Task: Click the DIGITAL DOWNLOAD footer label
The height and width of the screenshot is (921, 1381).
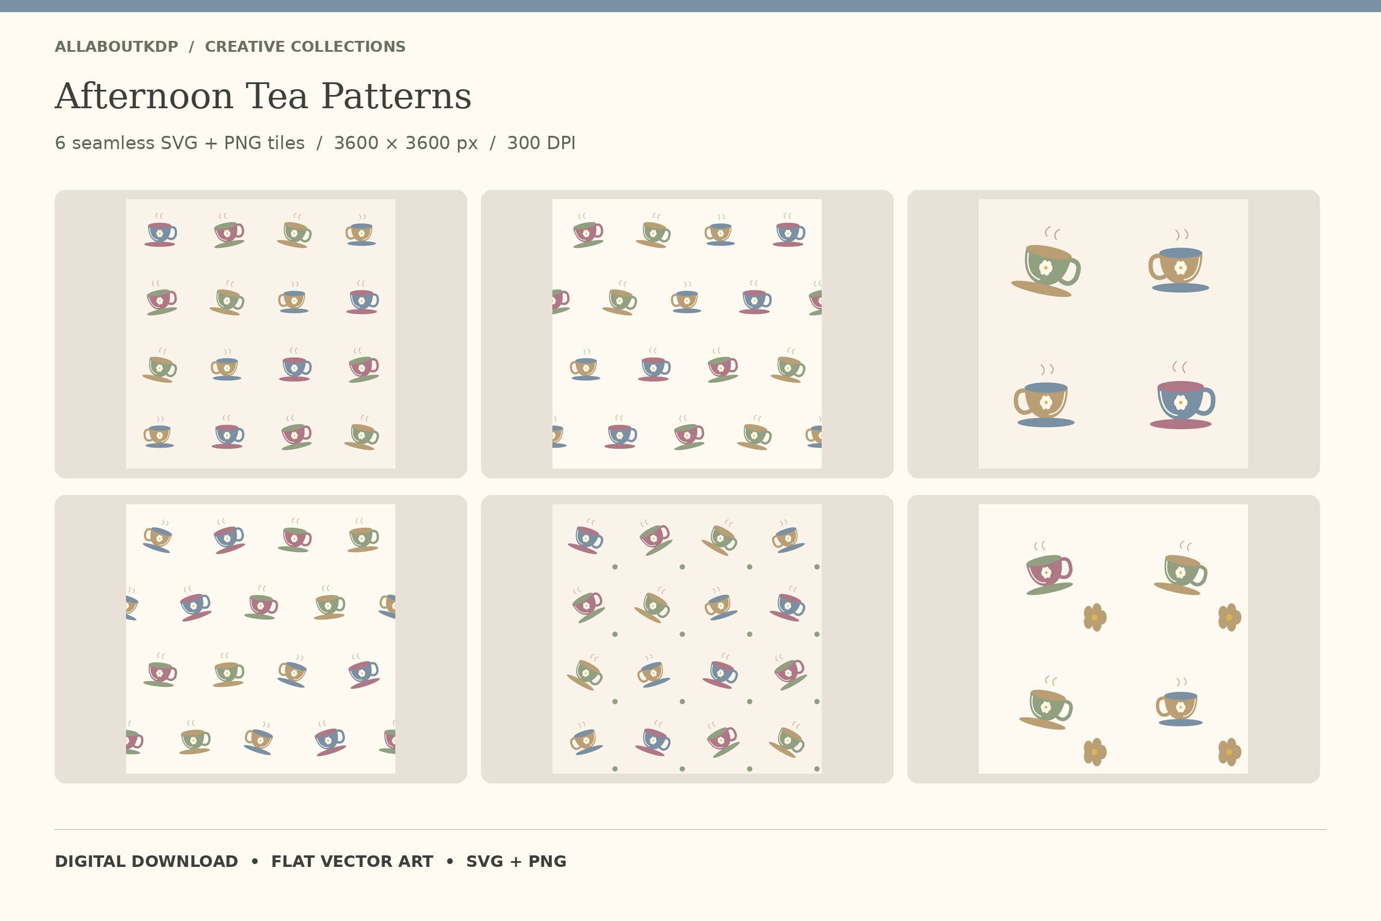Action: pyautogui.click(x=146, y=862)
